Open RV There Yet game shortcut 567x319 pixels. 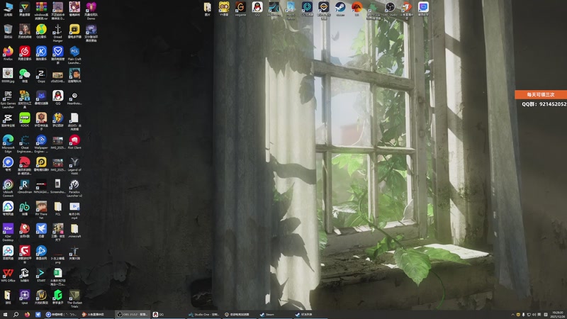pos(41,210)
